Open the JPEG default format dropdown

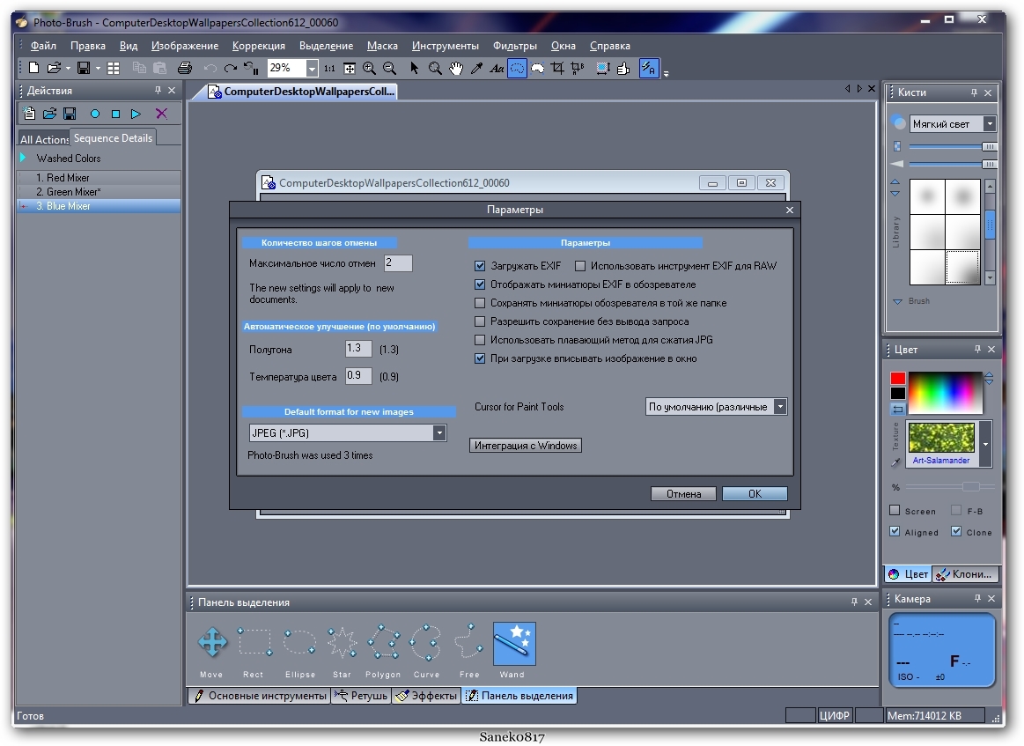[x=438, y=433]
